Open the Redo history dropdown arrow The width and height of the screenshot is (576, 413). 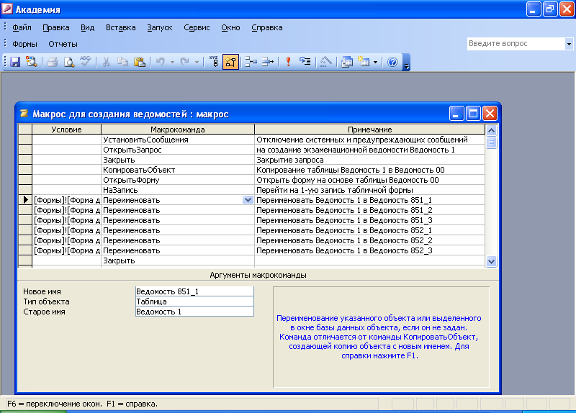click(197, 62)
